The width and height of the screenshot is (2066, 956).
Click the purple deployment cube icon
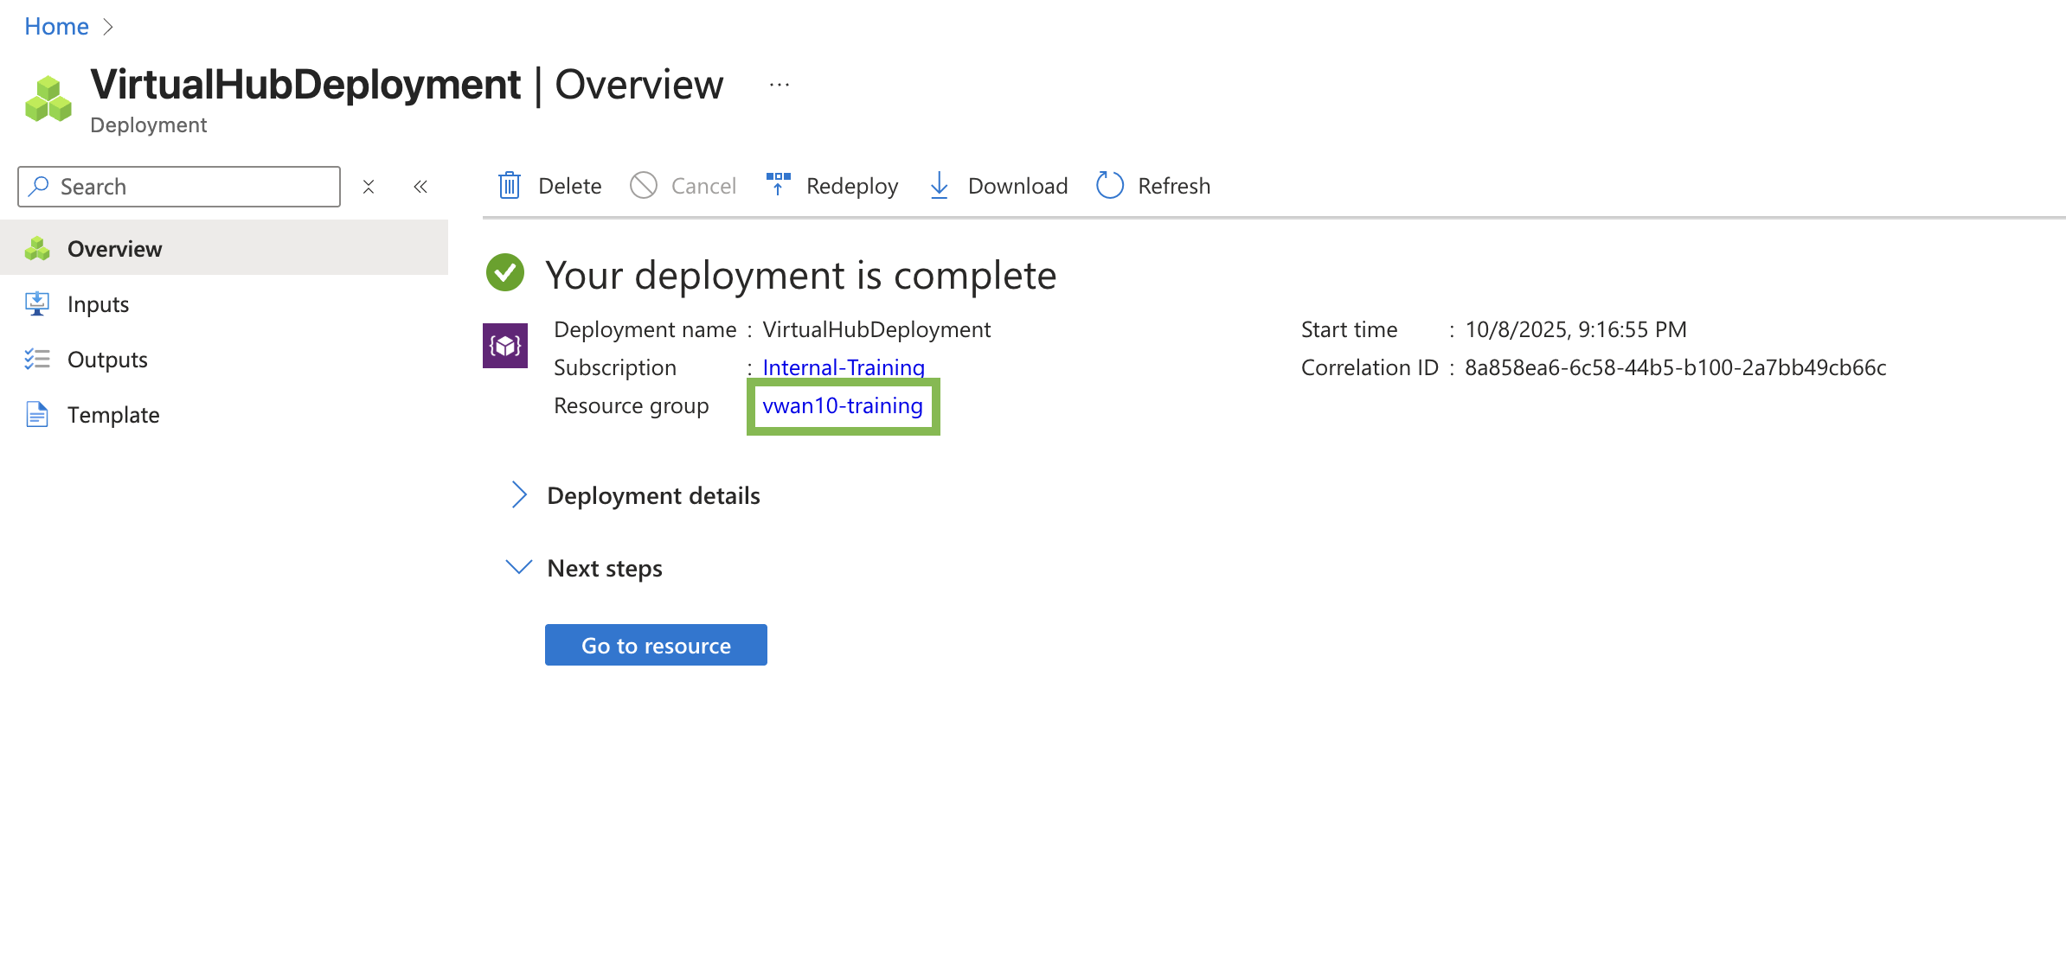point(505,346)
